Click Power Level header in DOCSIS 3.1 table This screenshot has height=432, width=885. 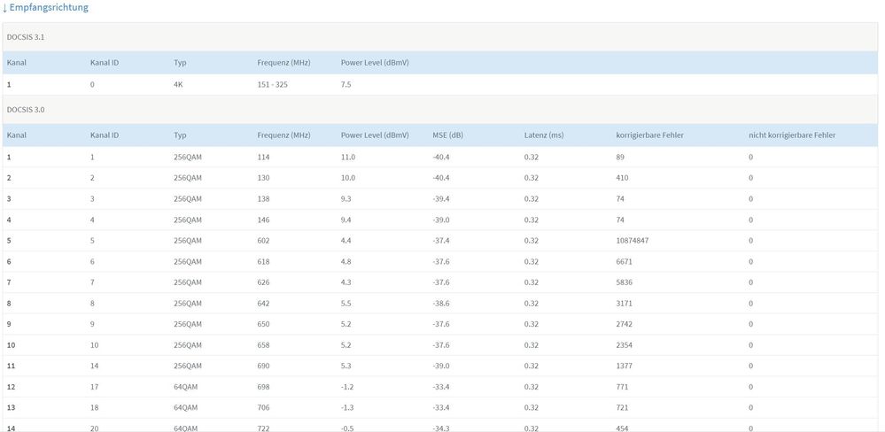[375, 63]
